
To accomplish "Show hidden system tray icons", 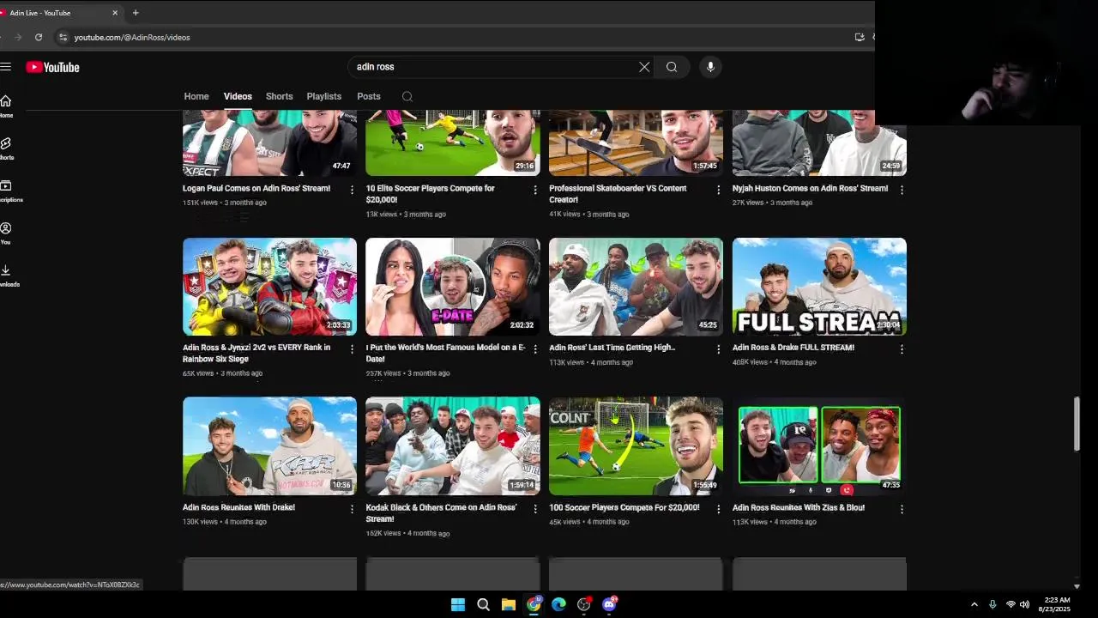I will 974,604.
